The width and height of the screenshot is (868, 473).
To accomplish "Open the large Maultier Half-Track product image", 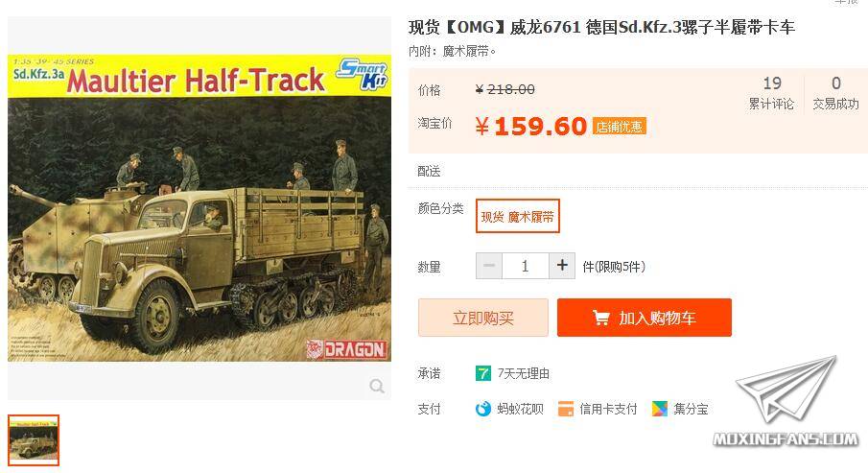I will (199, 207).
